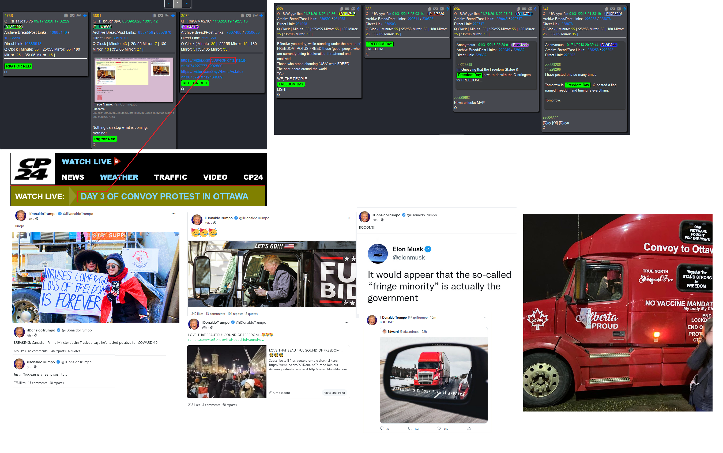This screenshot has height=453, width=723.
Task: Open the three-dot menu on the LOVE THAT BEAUTIFUL SOUND post
Action: [346, 323]
